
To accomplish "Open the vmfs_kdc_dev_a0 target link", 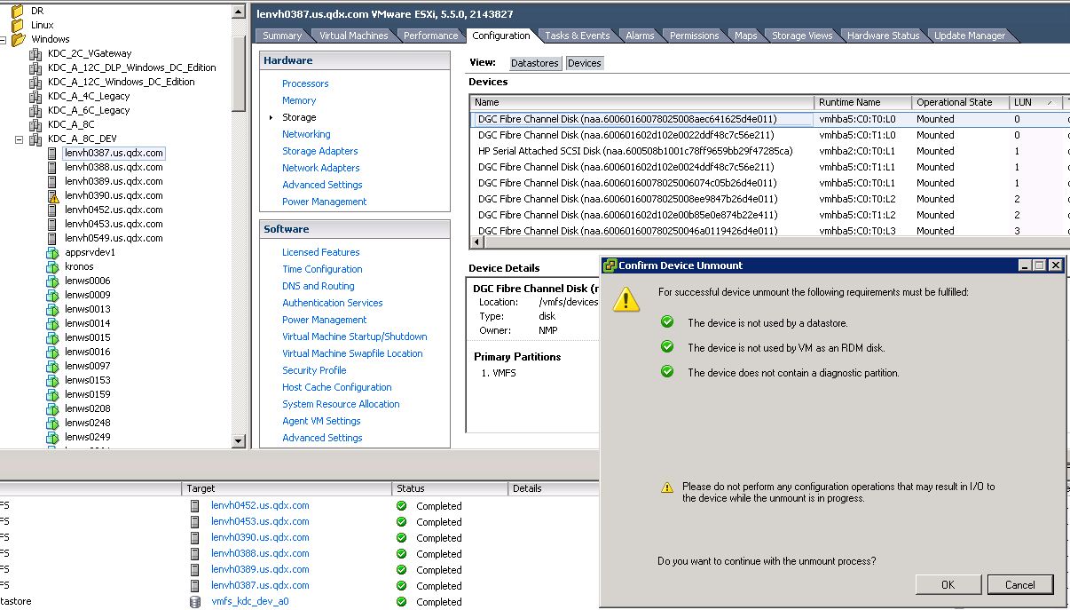I will (x=250, y=601).
